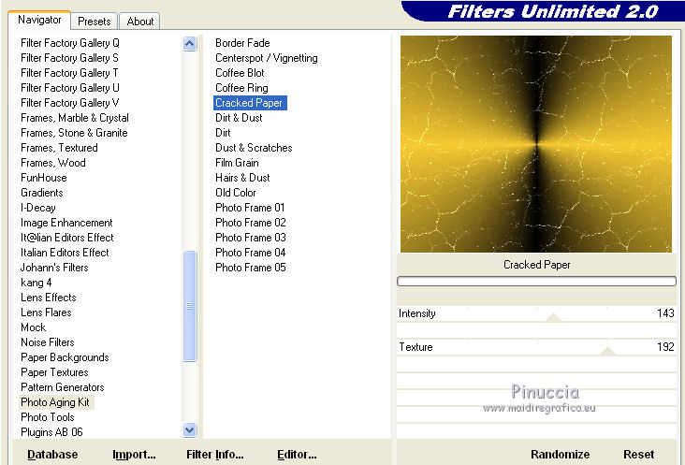Choose the Border Fade filter
Screen dimensions: 685x465
[x=242, y=43]
